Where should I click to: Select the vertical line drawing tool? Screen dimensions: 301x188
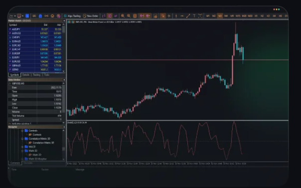176,16
